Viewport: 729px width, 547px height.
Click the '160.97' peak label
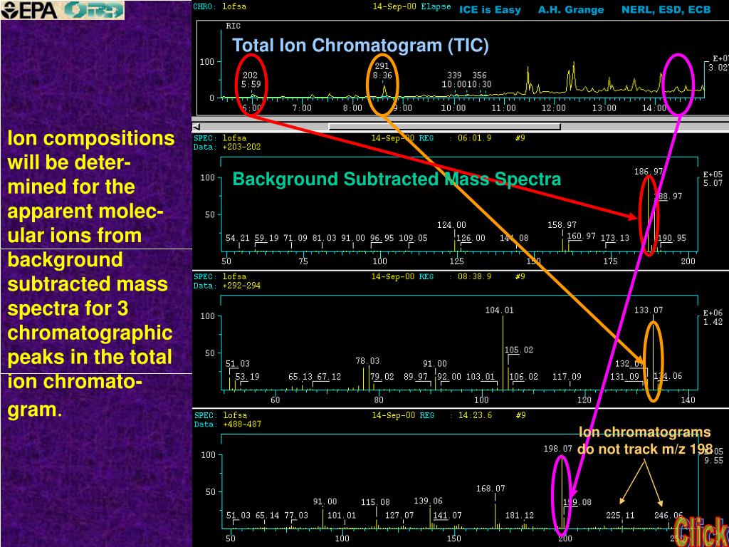coord(581,236)
